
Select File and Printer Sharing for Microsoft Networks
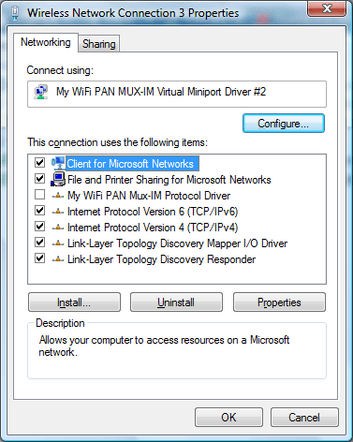169,180
